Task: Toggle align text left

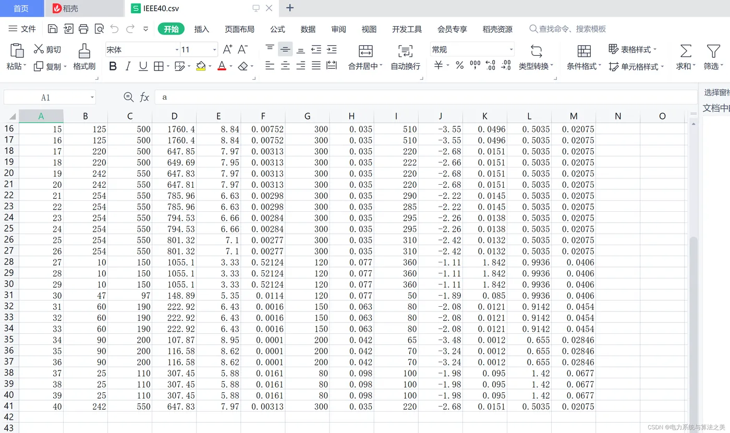Action: [x=270, y=65]
